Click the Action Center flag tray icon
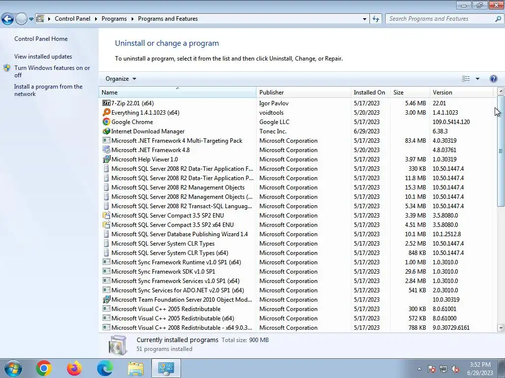505x378 pixels. [x=432, y=369]
